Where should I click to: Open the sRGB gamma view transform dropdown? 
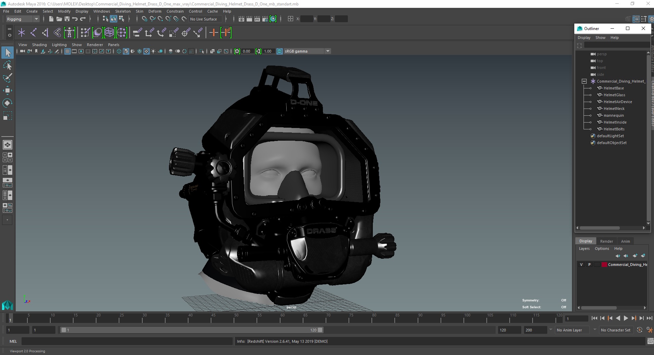pos(307,51)
